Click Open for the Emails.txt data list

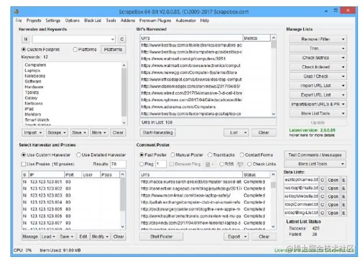tap(333, 188)
